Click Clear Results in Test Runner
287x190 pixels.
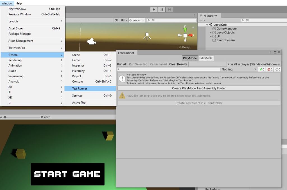tap(178, 64)
